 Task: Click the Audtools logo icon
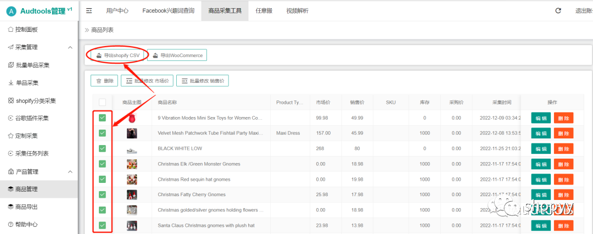pyautogui.click(x=11, y=12)
